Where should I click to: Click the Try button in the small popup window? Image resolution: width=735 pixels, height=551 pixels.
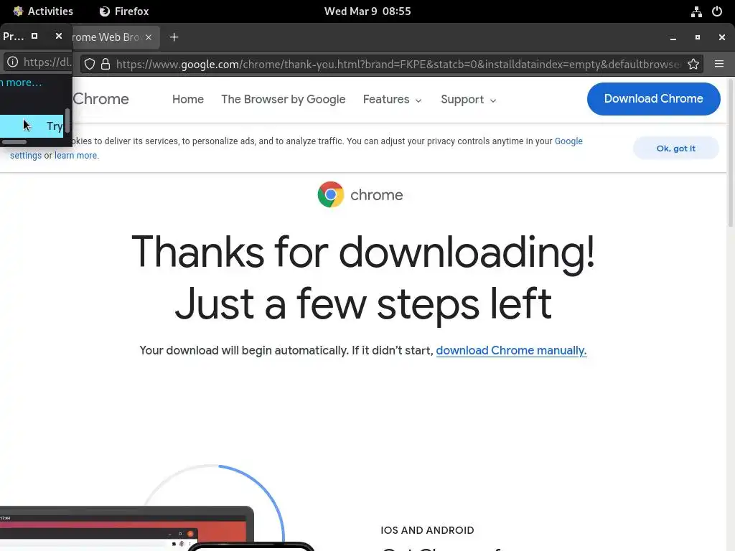click(x=32, y=126)
